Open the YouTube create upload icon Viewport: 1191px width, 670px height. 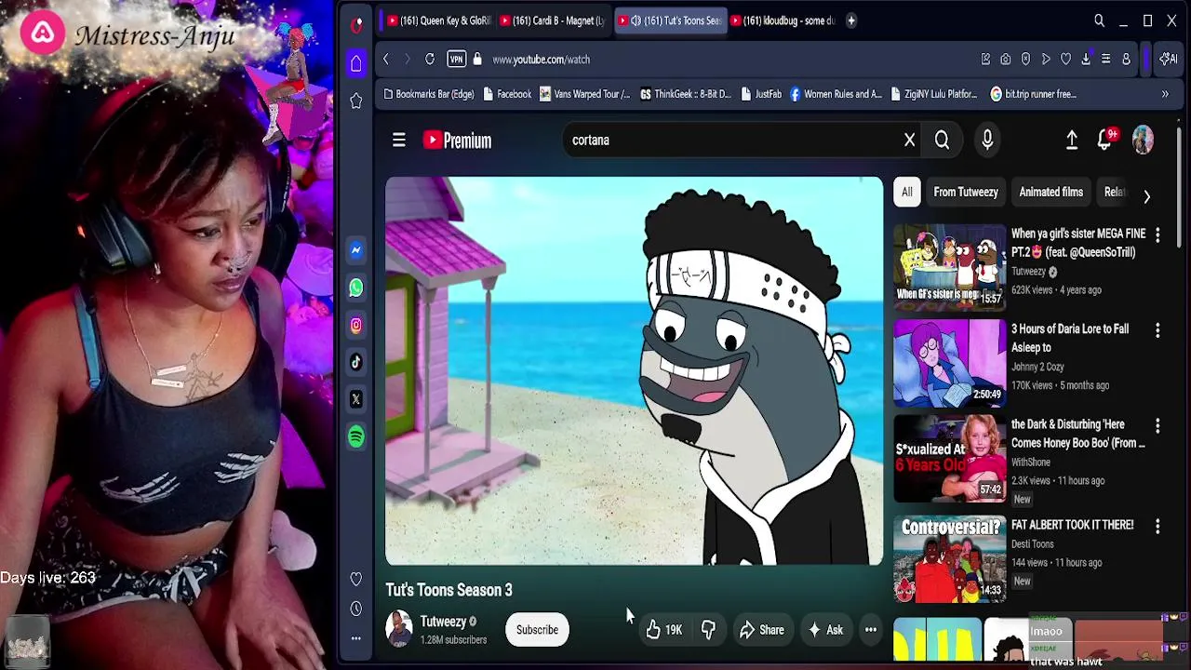coord(1072,141)
